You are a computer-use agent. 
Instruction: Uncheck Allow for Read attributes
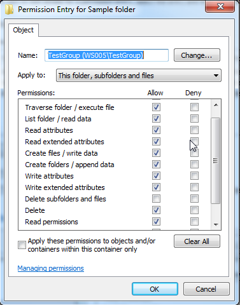[156, 130]
